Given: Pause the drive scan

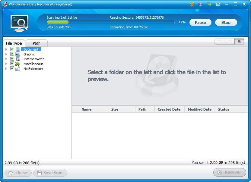Looking at the screenshot, I should pos(200,22).
